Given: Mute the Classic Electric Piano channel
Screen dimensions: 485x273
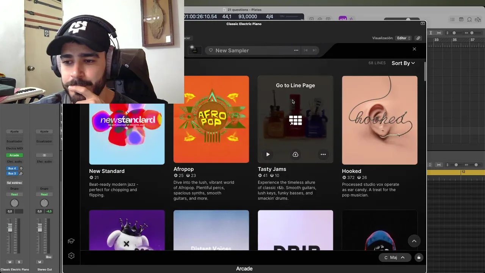Looking at the screenshot, I should click(x=10, y=262).
